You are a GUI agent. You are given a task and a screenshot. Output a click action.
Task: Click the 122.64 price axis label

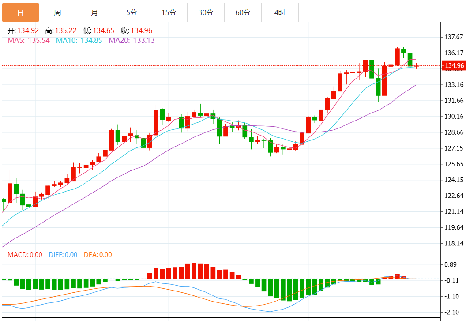coord(454,196)
